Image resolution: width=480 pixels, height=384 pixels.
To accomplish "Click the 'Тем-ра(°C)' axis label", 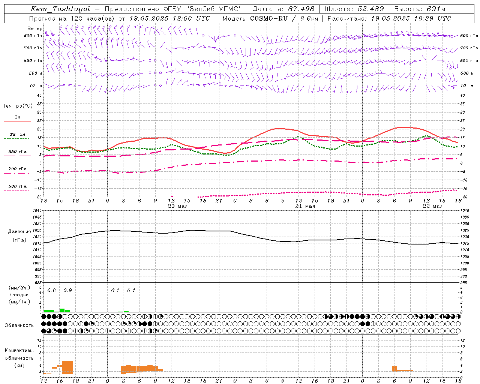I will [x=18, y=106].
